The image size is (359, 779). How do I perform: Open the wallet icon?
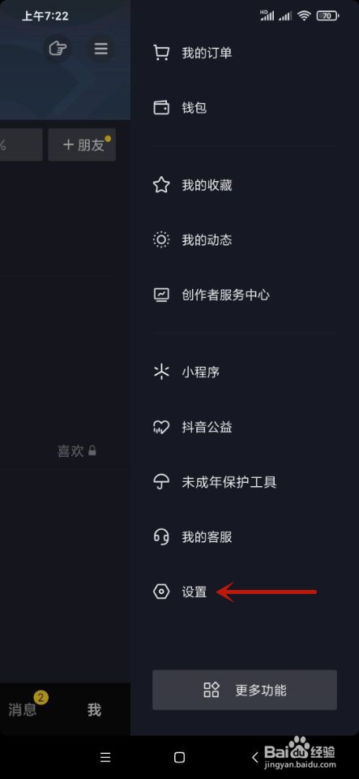tap(161, 107)
